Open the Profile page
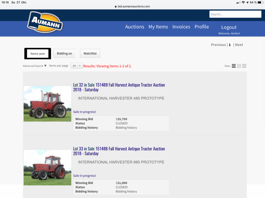265x198 pixels. pos(202,27)
